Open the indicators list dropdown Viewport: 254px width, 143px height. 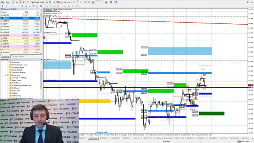106,2
